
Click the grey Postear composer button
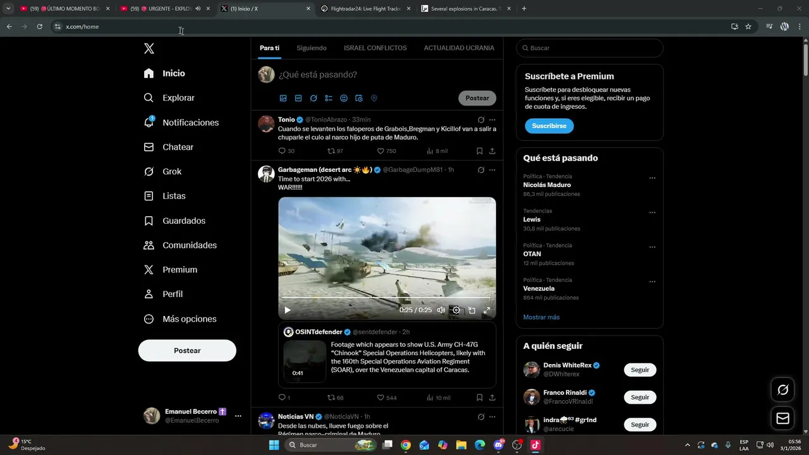coord(477,98)
